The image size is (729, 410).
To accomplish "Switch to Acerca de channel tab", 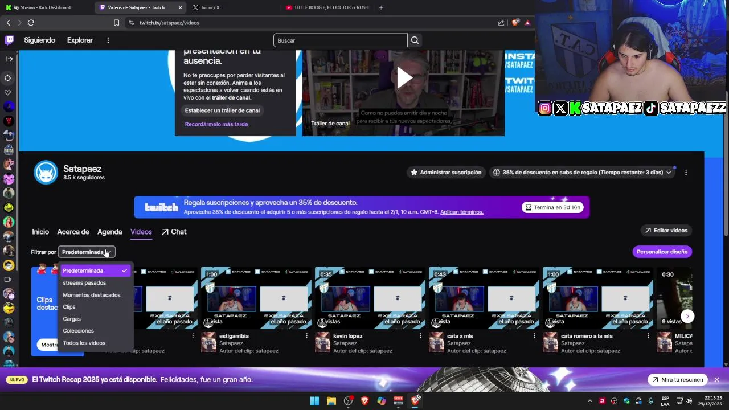I will 73,232.
